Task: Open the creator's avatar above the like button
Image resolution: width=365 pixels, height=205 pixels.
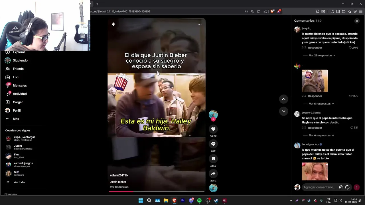Action: coord(213,114)
